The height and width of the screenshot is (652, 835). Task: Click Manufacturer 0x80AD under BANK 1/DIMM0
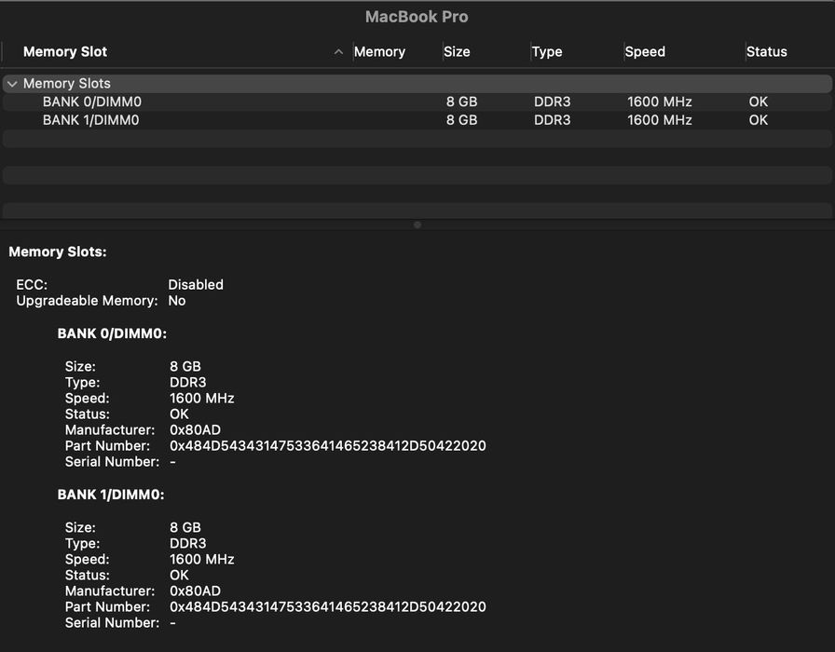[195, 591]
